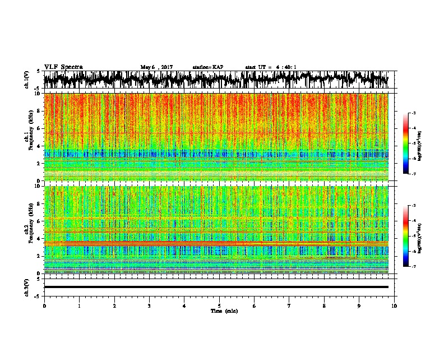Click the "3" tick on the time axis
Viewport: 444px width, 343px height.
pyautogui.click(x=149, y=306)
